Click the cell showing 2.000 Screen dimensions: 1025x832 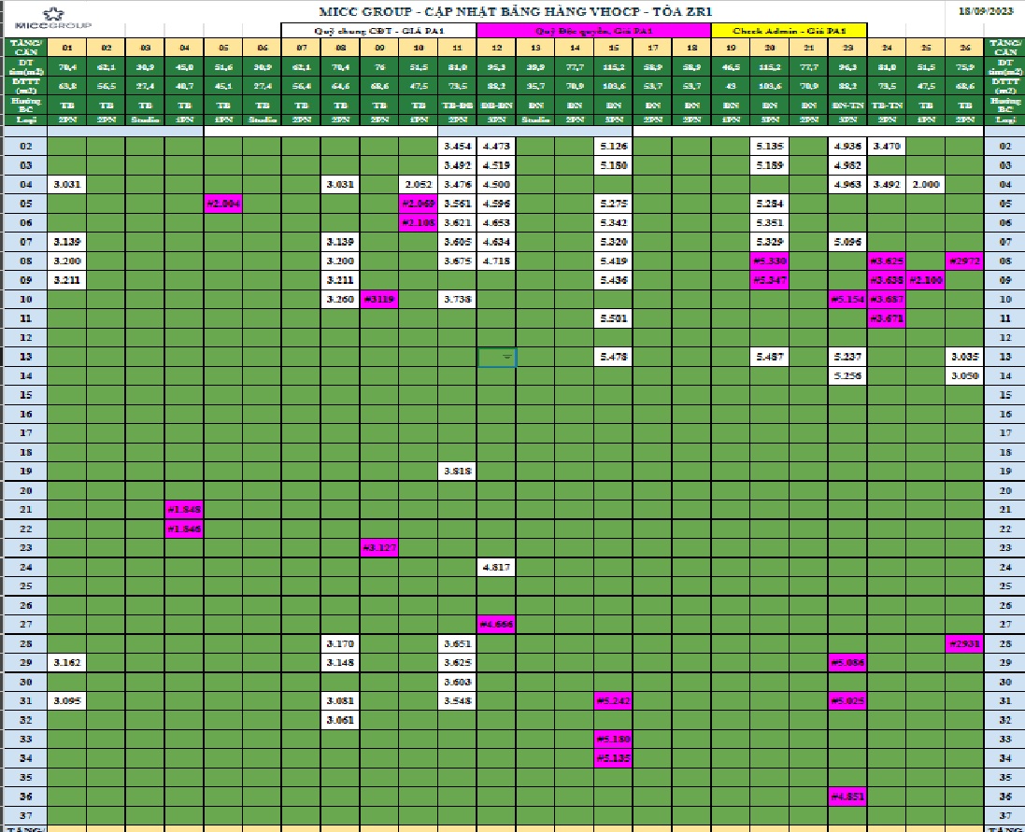(x=926, y=184)
